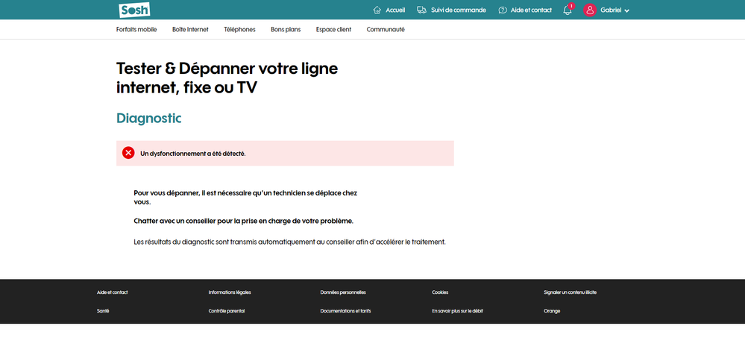Click the Sosh logo
This screenshot has height=364, width=745.
(x=134, y=10)
